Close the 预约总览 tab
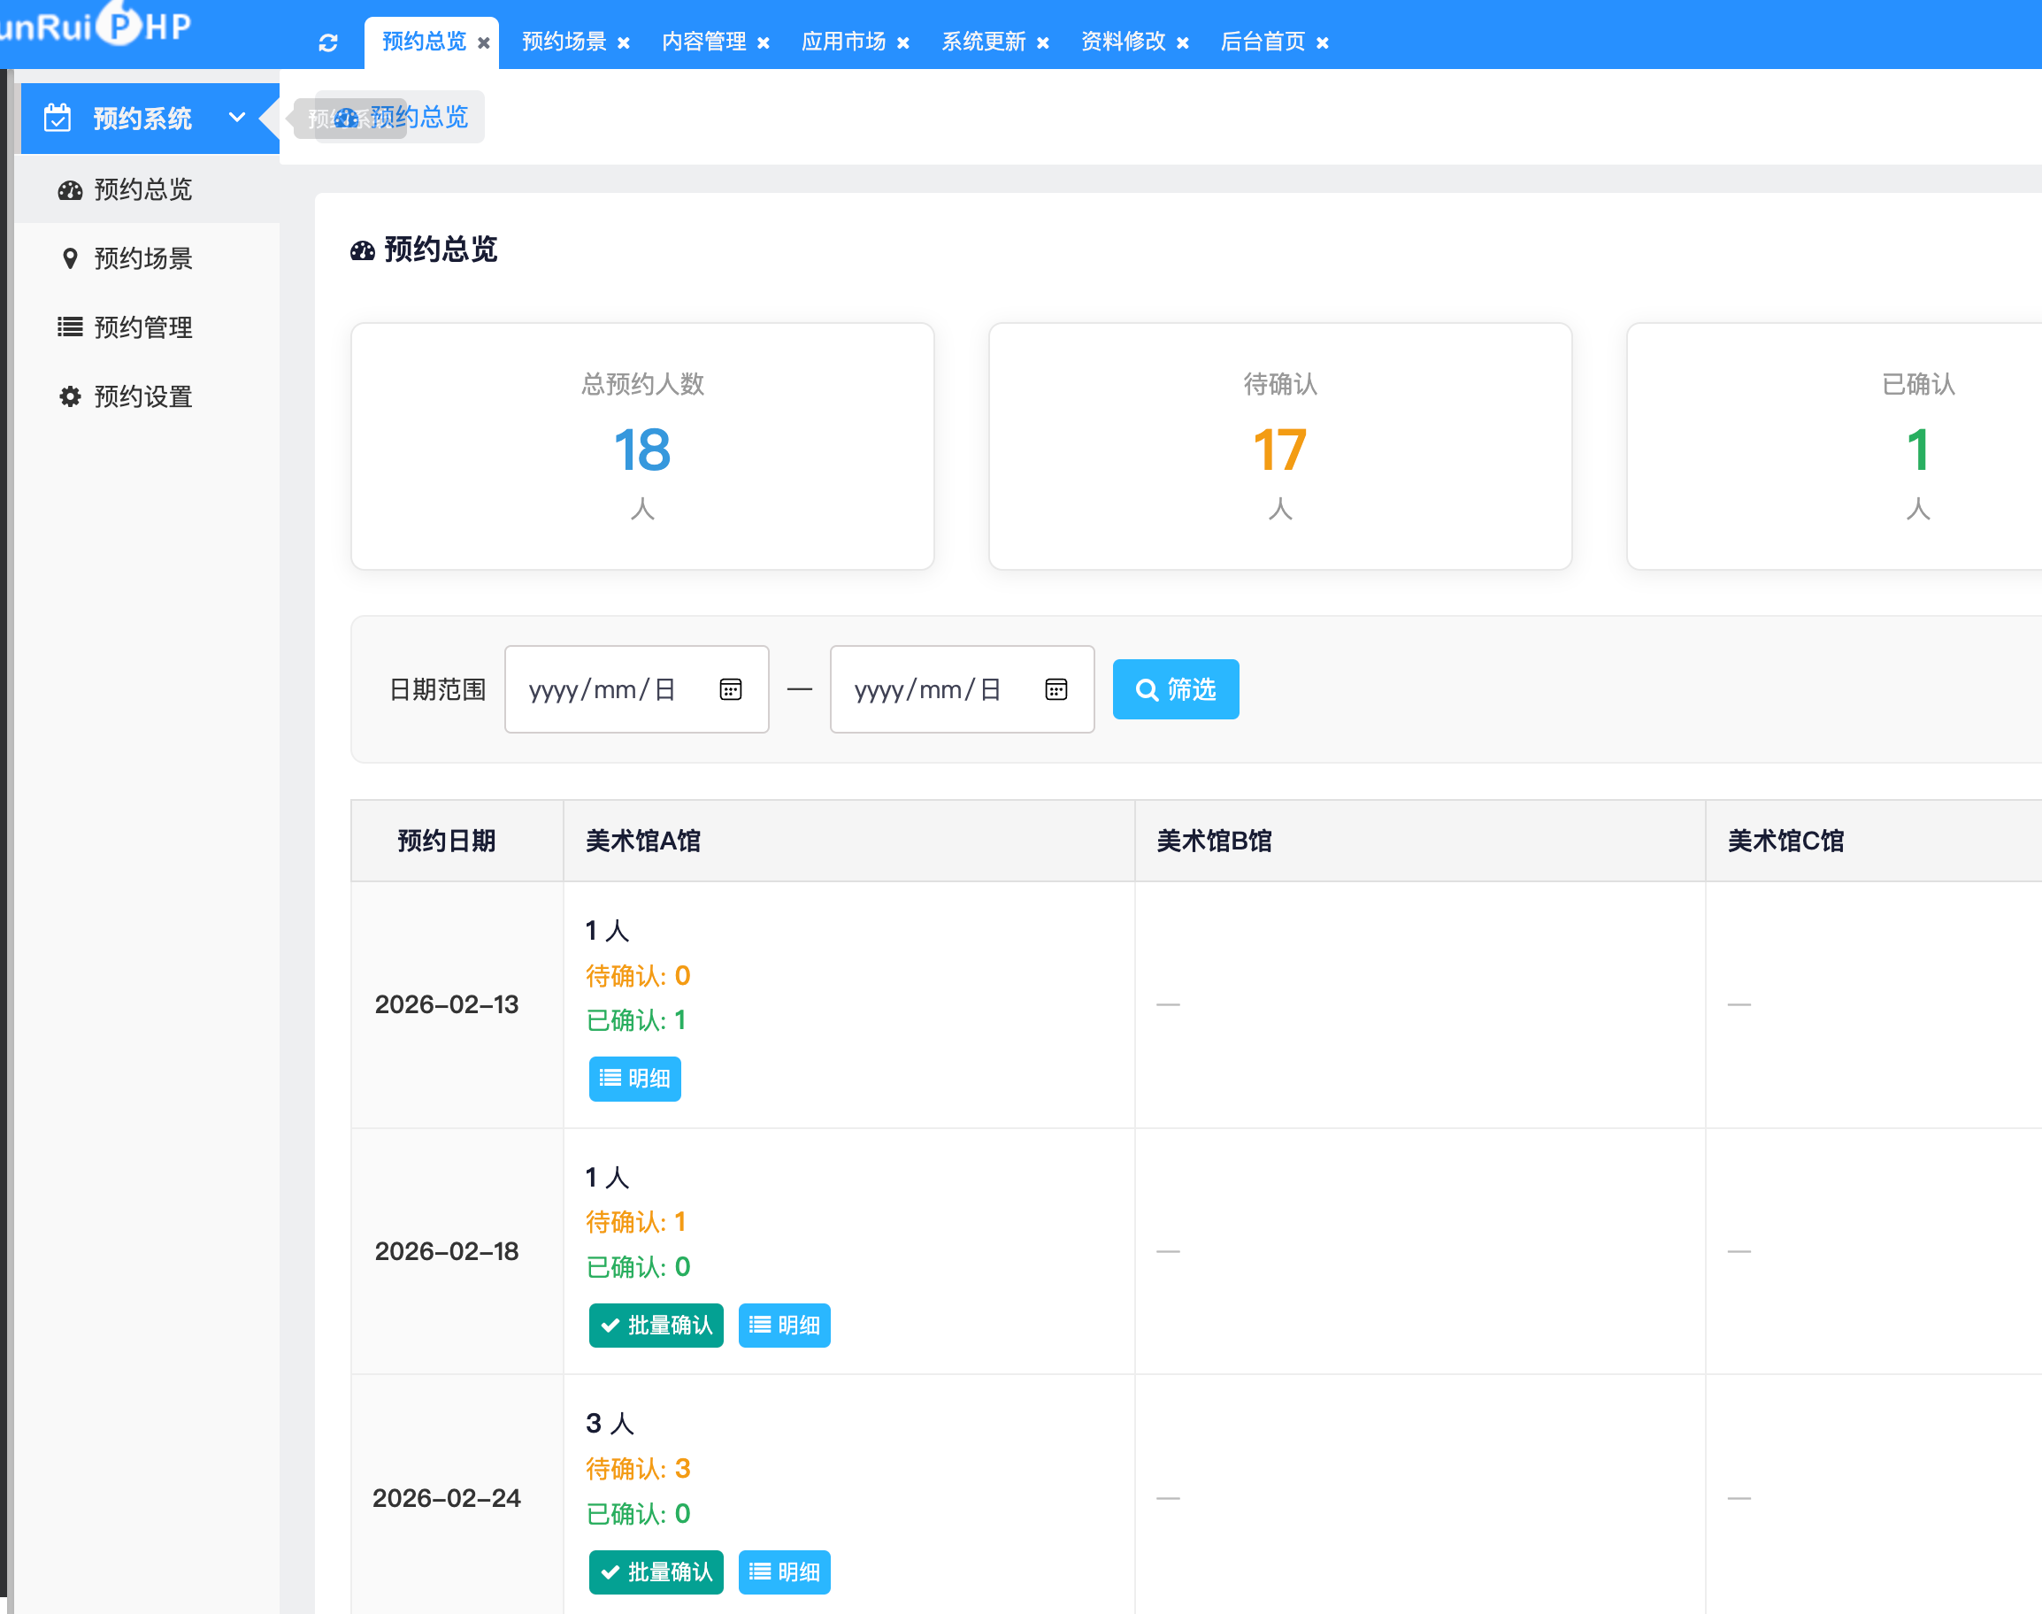The image size is (2042, 1614). (484, 43)
